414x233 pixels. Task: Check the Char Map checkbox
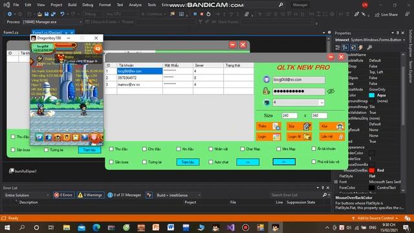(x=243, y=149)
